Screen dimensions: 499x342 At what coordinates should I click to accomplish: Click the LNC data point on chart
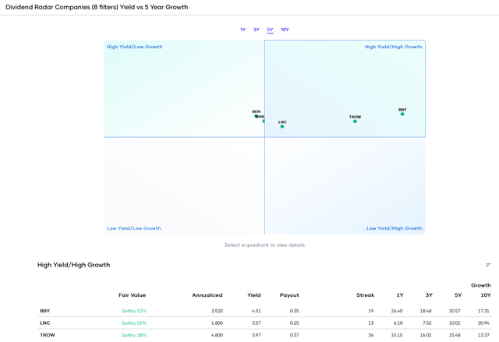coord(282,126)
